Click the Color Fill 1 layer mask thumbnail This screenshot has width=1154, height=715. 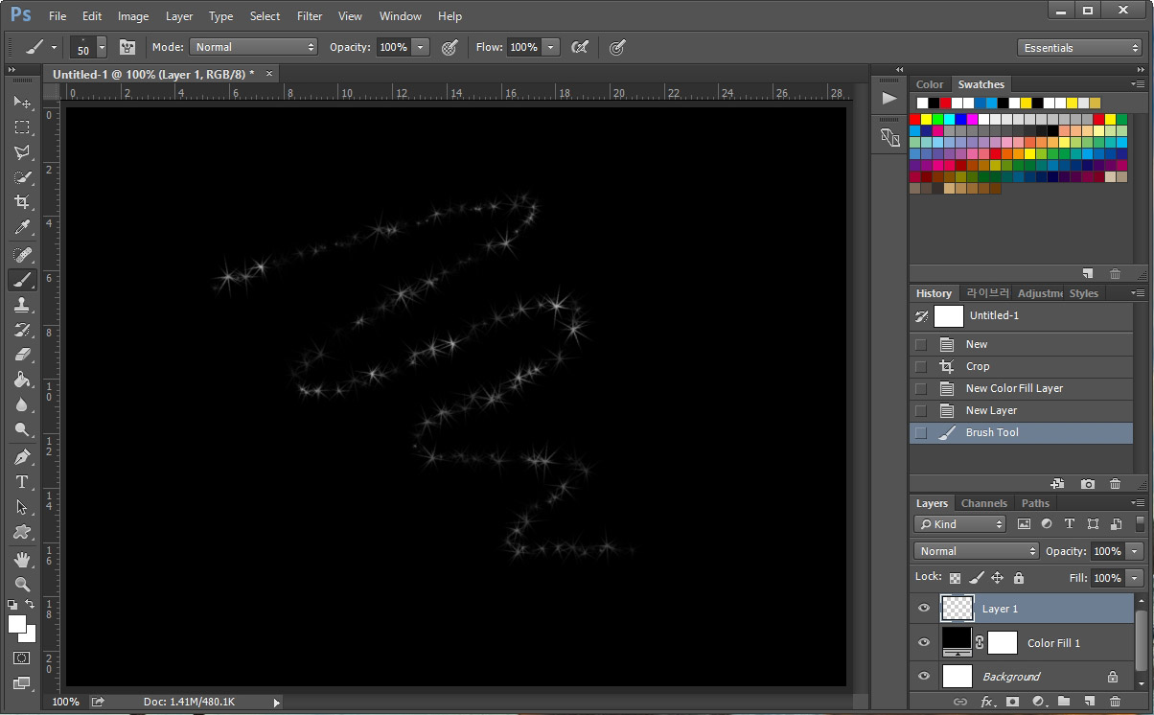coord(1003,642)
